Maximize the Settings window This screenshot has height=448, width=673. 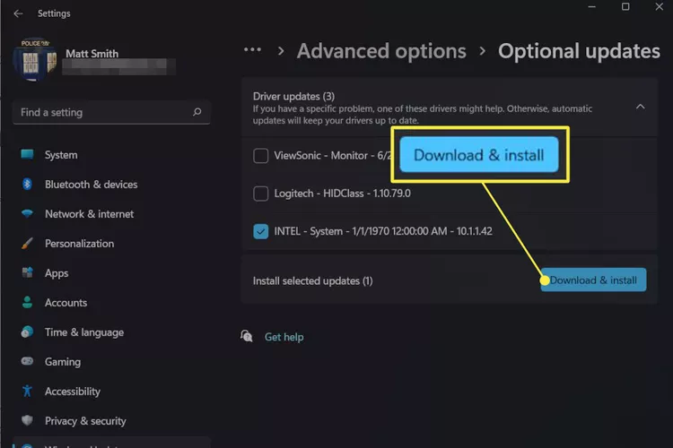(x=625, y=7)
